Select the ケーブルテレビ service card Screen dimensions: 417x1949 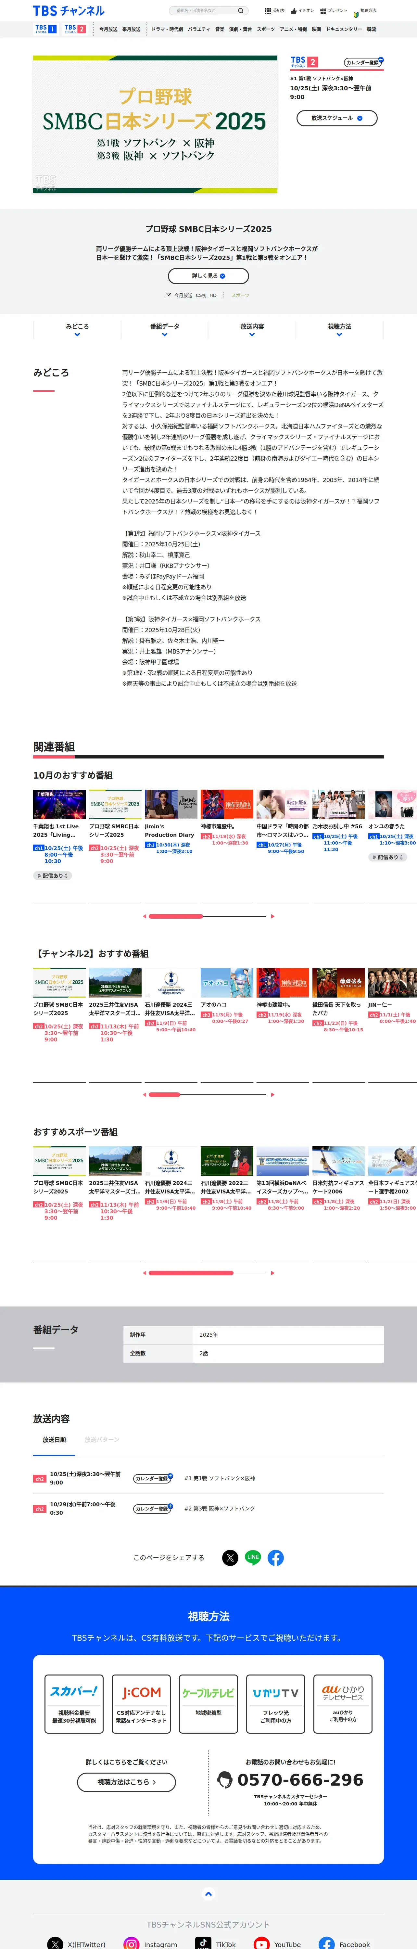point(208,1704)
